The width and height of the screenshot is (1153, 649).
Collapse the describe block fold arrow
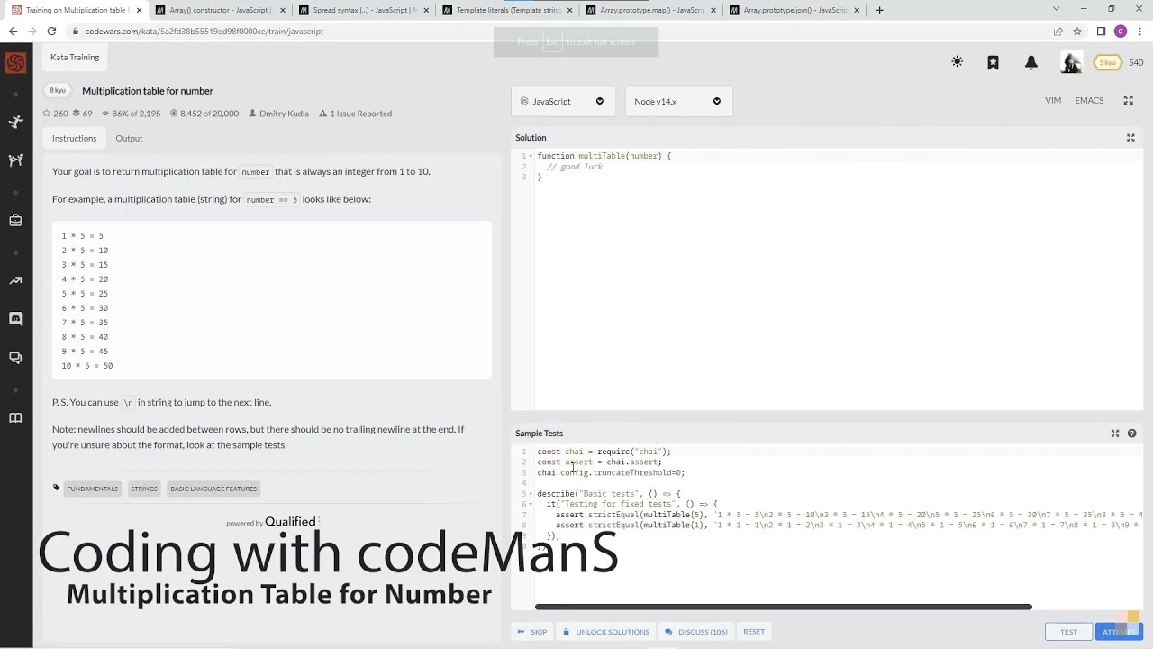tap(531, 494)
